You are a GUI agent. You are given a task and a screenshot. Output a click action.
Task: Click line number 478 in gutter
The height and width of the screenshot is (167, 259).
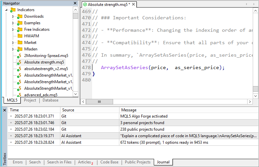point(87,67)
